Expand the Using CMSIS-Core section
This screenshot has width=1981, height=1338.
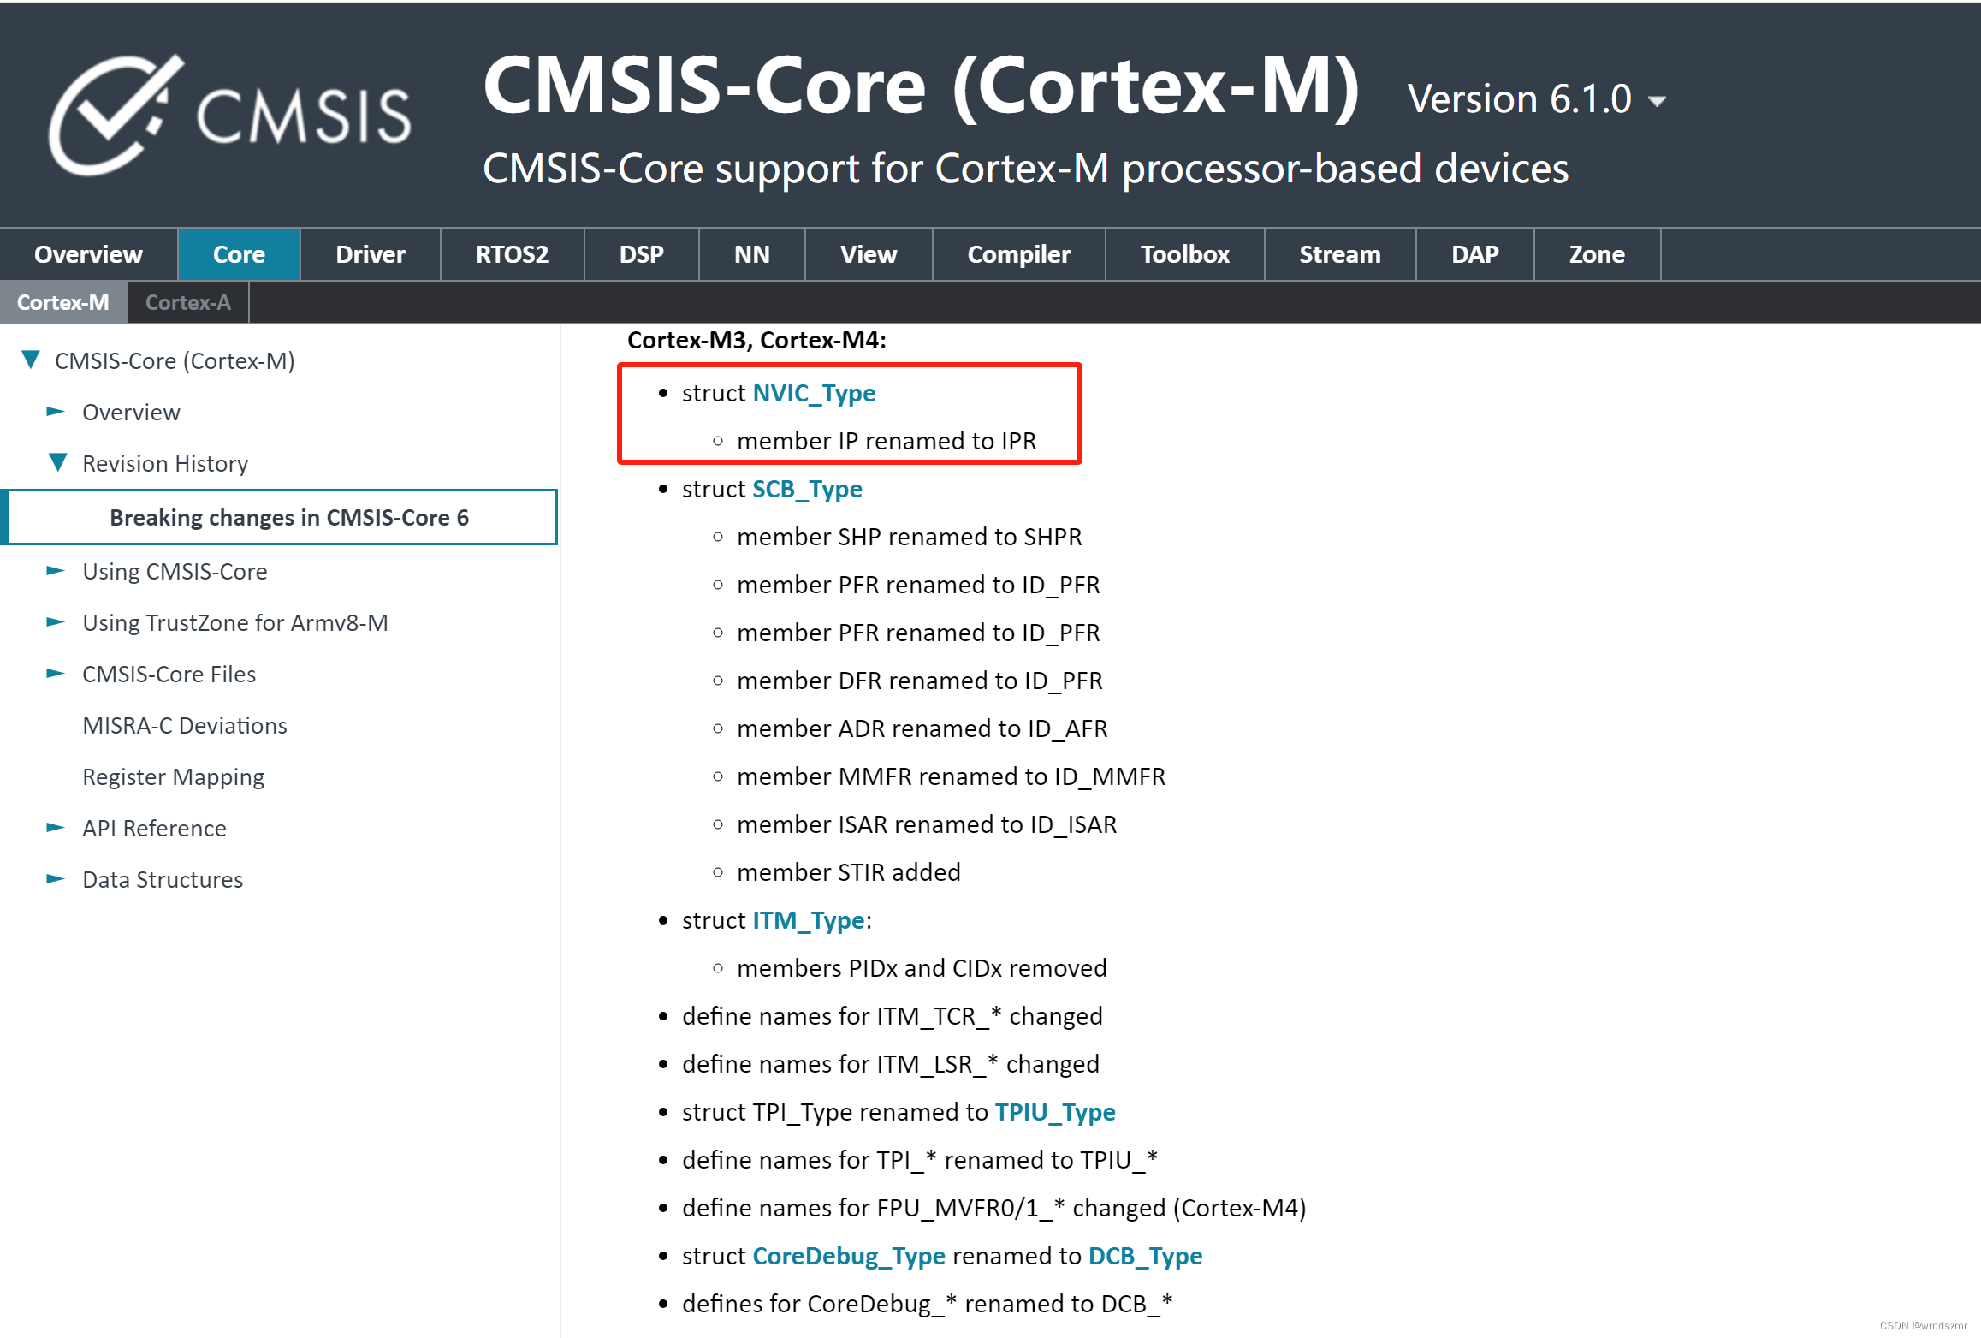pyautogui.click(x=55, y=571)
